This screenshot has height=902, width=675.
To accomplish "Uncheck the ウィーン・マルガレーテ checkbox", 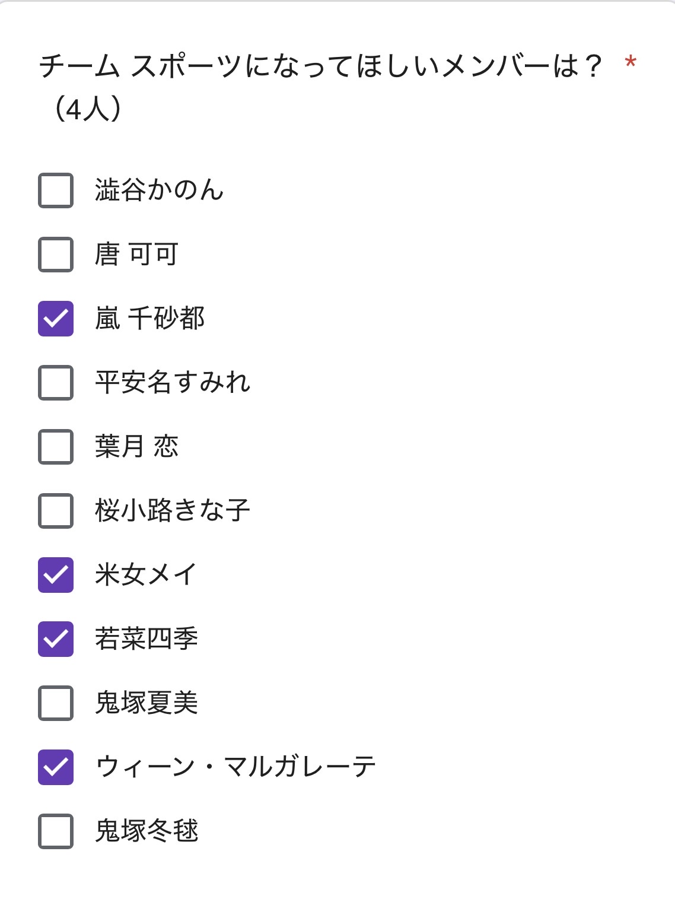I will point(56,767).
